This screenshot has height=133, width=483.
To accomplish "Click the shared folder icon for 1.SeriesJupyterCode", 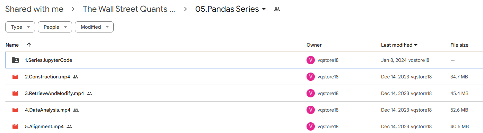I will point(15,60).
